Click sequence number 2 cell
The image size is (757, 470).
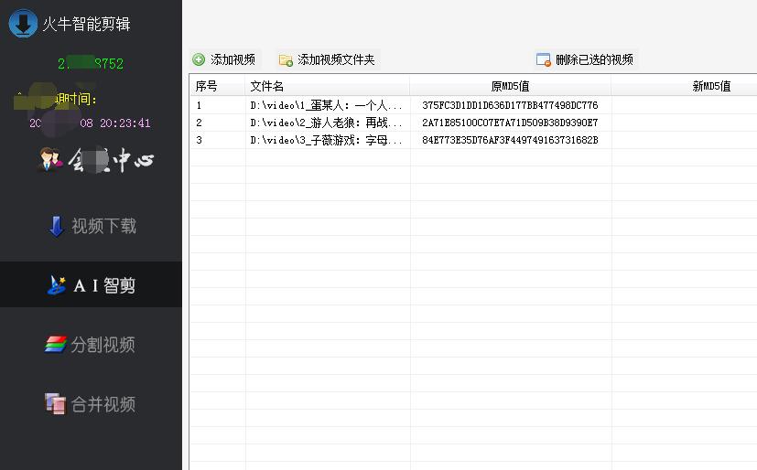click(x=199, y=123)
